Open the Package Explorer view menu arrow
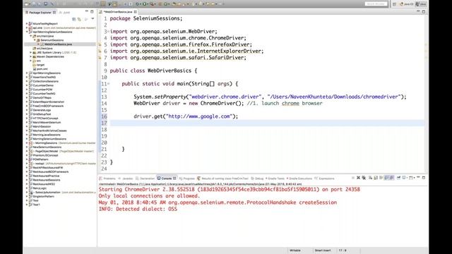Screen dimensions: 452x254 [x=93, y=19]
